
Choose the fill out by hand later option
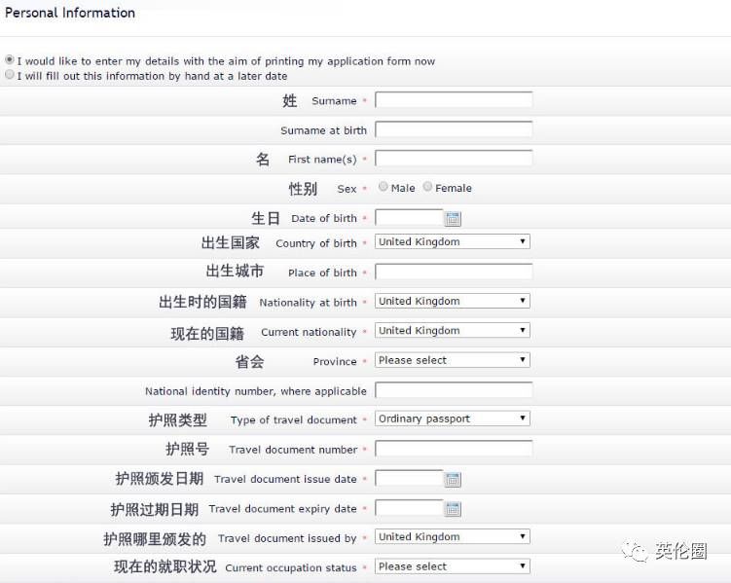point(10,75)
